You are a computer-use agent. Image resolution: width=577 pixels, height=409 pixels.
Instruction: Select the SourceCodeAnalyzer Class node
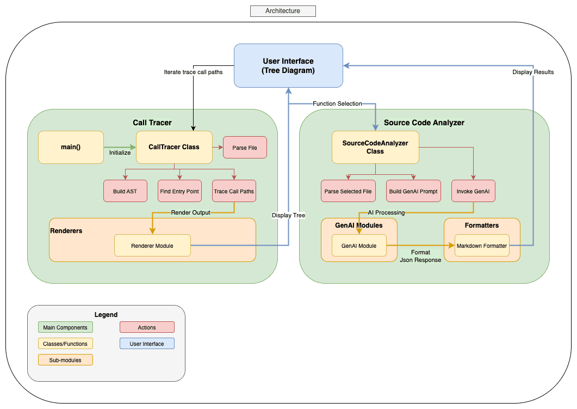[x=375, y=147]
